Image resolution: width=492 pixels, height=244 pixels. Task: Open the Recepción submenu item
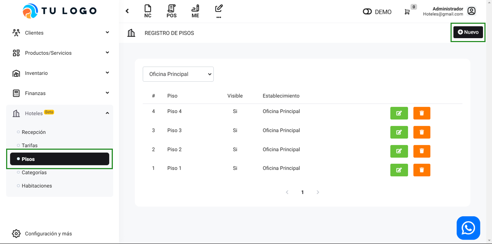[34, 132]
